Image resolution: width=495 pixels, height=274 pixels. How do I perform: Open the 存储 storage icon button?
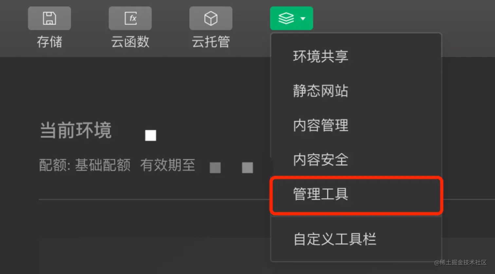coord(49,18)
